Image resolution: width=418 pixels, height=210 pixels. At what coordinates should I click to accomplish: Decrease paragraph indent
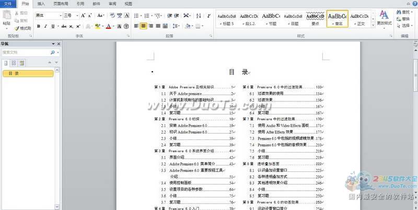click(169, 16)
